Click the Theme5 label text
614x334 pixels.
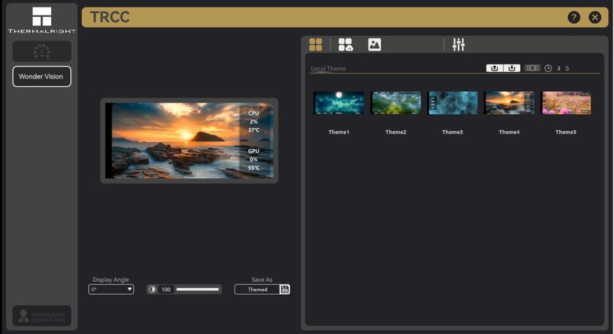coord(566,132)
